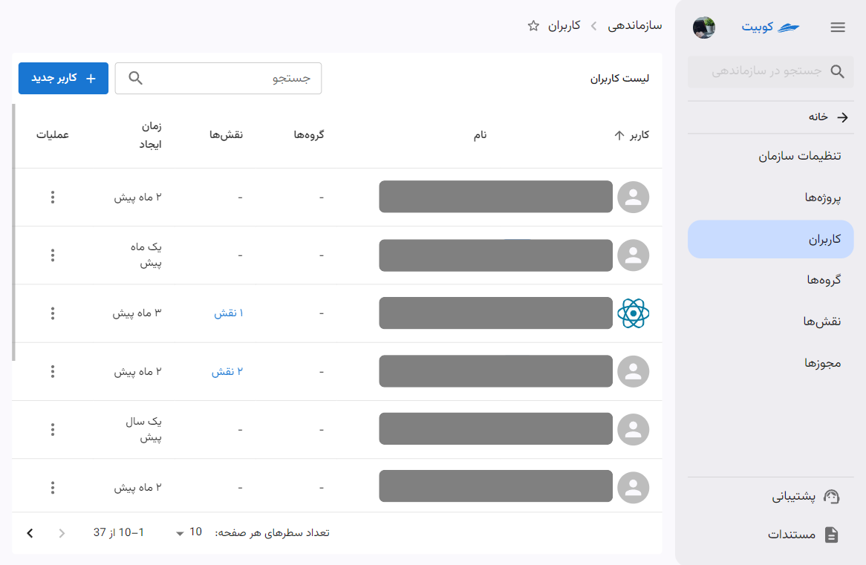Click the عملیات column header
Image resolution: width=866 pixels, height=565 pixels.
(x=53, y=135)
